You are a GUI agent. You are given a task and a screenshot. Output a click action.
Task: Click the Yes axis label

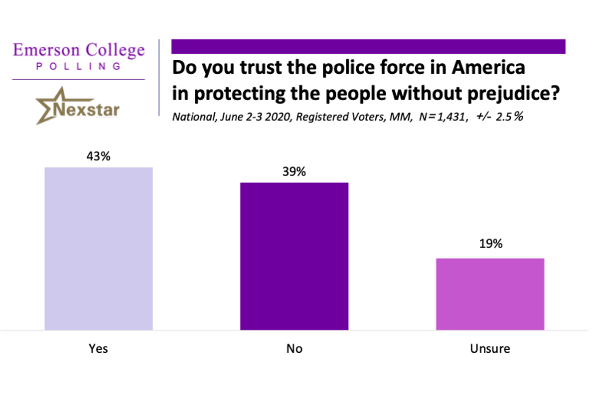coord(98,348)
